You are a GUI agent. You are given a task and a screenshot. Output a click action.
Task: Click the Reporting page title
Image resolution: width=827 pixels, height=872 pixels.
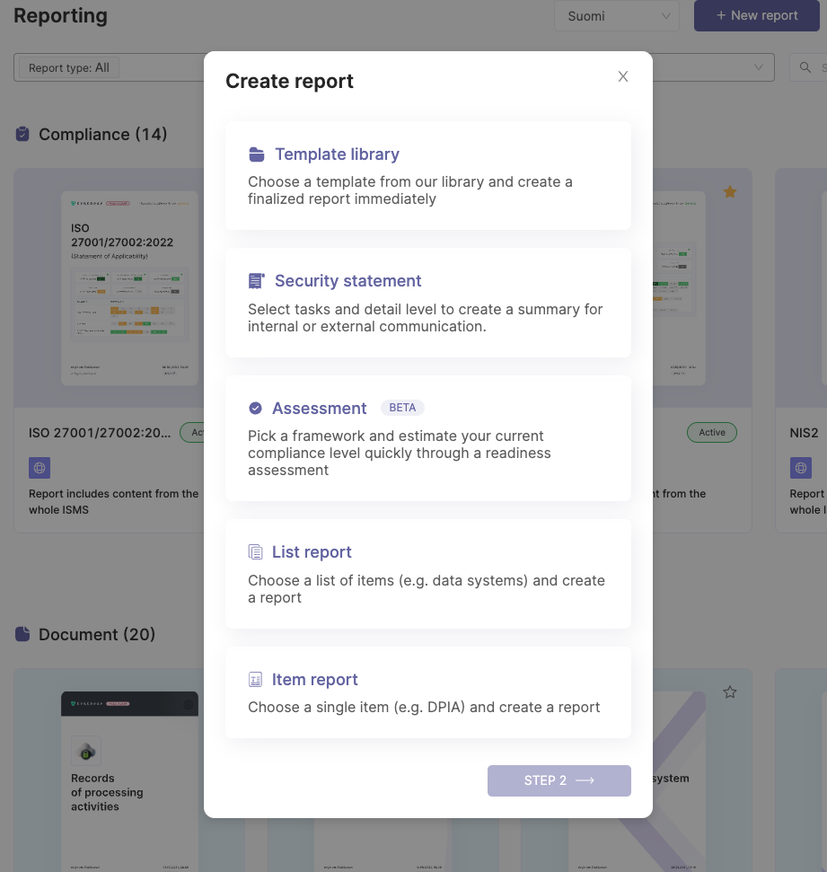point(60,15)
